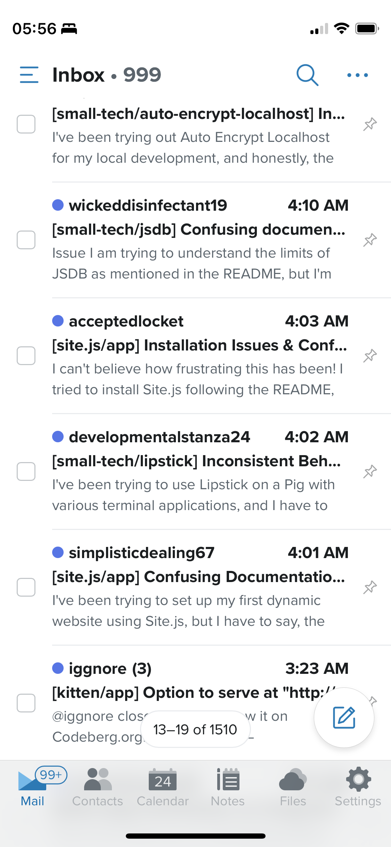Tap the 4:02 AM timestamp
Viewport: 391px width, 847px height.
[317, 437]
